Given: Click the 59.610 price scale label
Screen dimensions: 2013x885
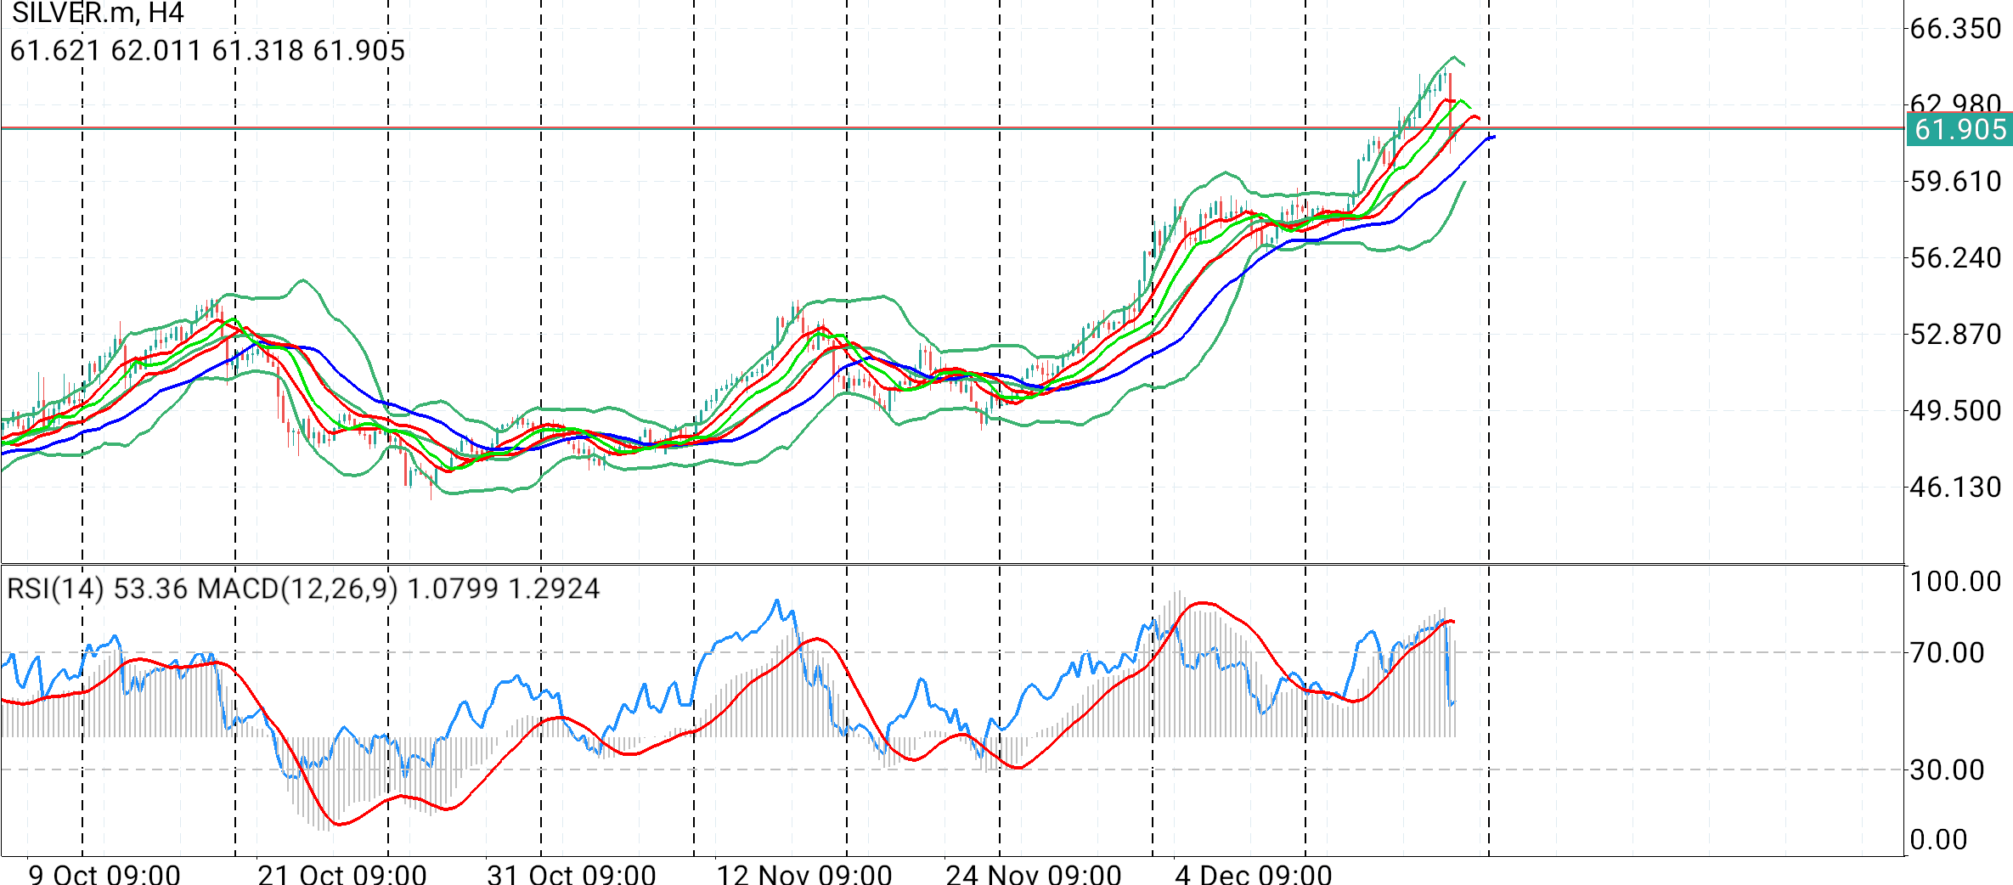Looking at the screenshot, I should click(1956, 181).
